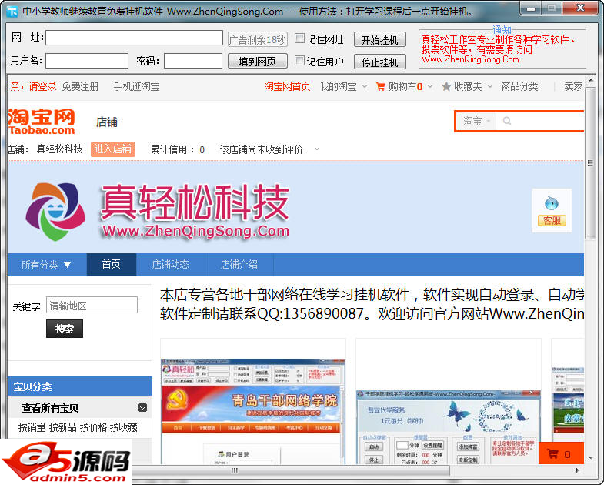Open 商品分类 in top menu

tap(519, 87)
